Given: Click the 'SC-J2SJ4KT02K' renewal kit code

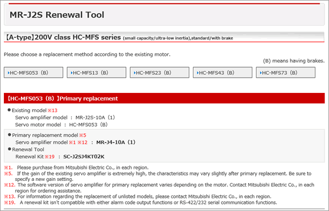Looking at the screenshot, I should point(84,157).
